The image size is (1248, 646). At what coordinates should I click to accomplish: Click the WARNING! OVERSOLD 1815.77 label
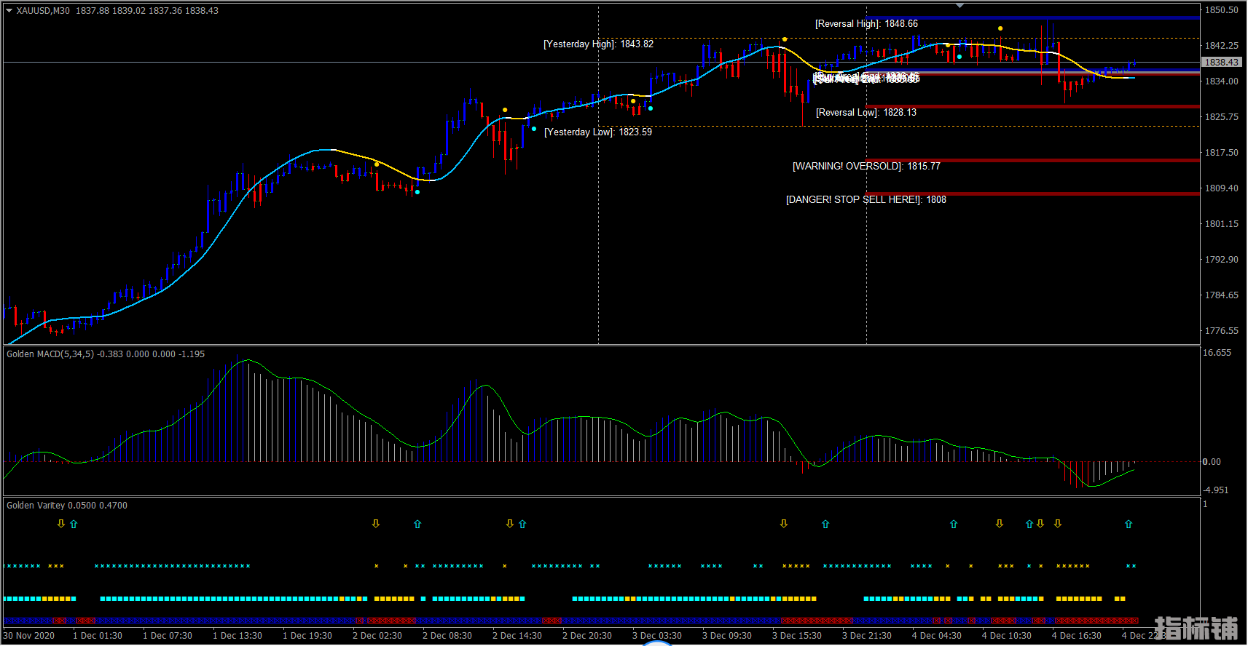click(x=866, y=167)
